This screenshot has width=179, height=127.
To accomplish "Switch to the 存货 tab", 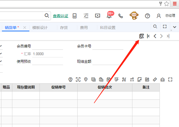I will click(x=64, y=28).
